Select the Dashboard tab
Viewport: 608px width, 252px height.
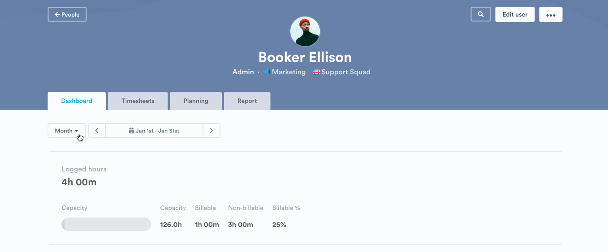[x=77, y=101]
